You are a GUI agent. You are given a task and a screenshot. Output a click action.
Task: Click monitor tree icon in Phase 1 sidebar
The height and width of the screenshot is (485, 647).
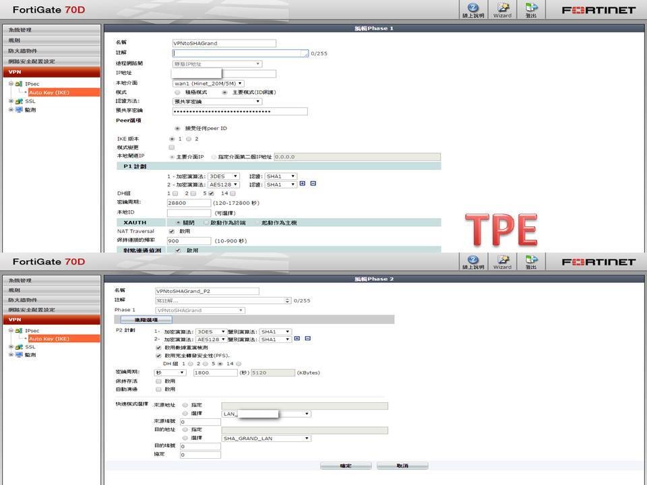coord(19,110)
